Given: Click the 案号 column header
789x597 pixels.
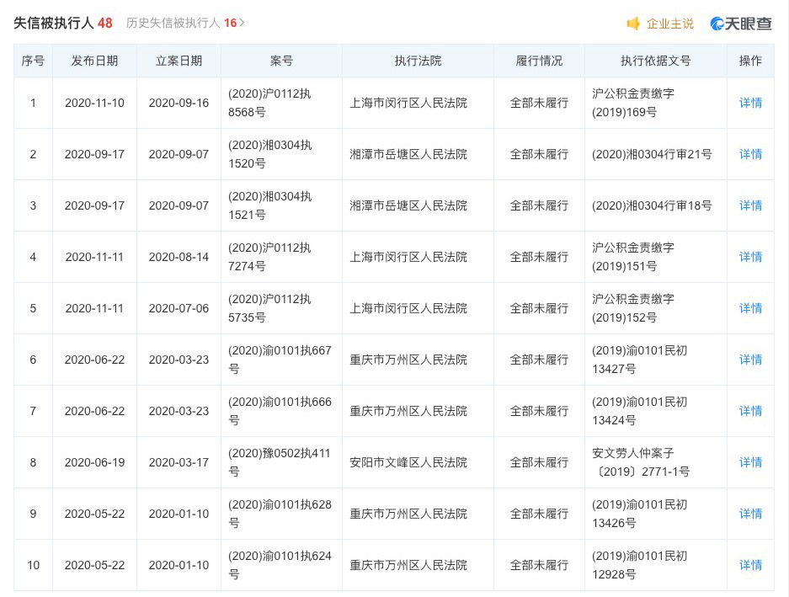Looking at the screenshot, I should (281, 61).
